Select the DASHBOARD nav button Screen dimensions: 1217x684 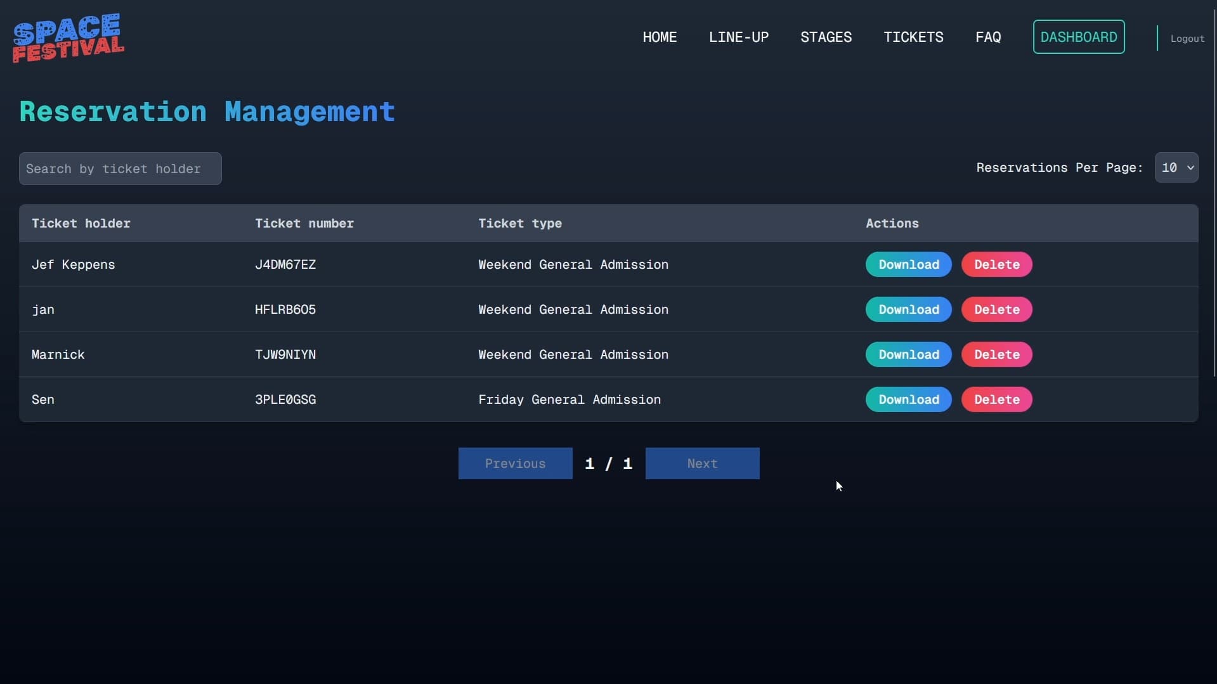tap(1078, 37)
